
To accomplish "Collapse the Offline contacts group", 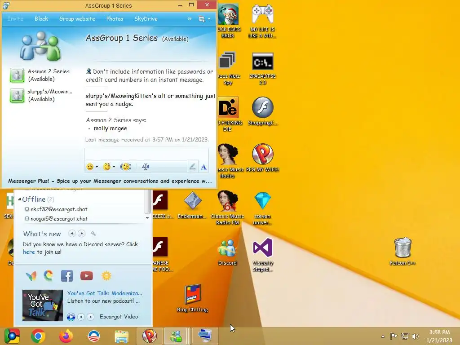I will (19, 199).
